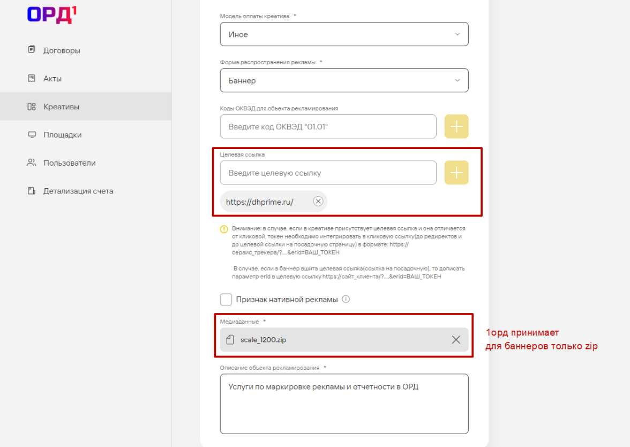Click the scale_1200.zip file icon
Viewport: 630px width, 447px height.
pyautogui.click(x=230, y=339)
